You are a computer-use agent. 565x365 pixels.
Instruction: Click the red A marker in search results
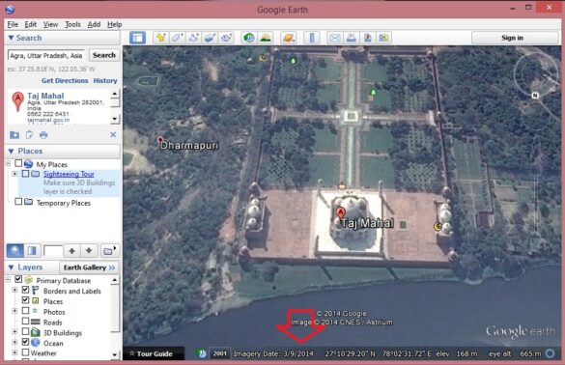[x=17, y=100]
